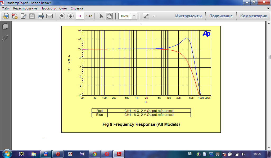Click the Hz axis label

[146, 102]
